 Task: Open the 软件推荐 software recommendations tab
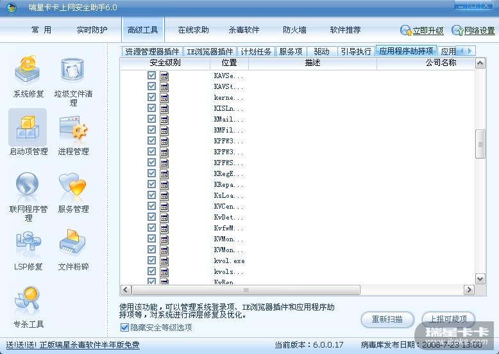point(345,30)
